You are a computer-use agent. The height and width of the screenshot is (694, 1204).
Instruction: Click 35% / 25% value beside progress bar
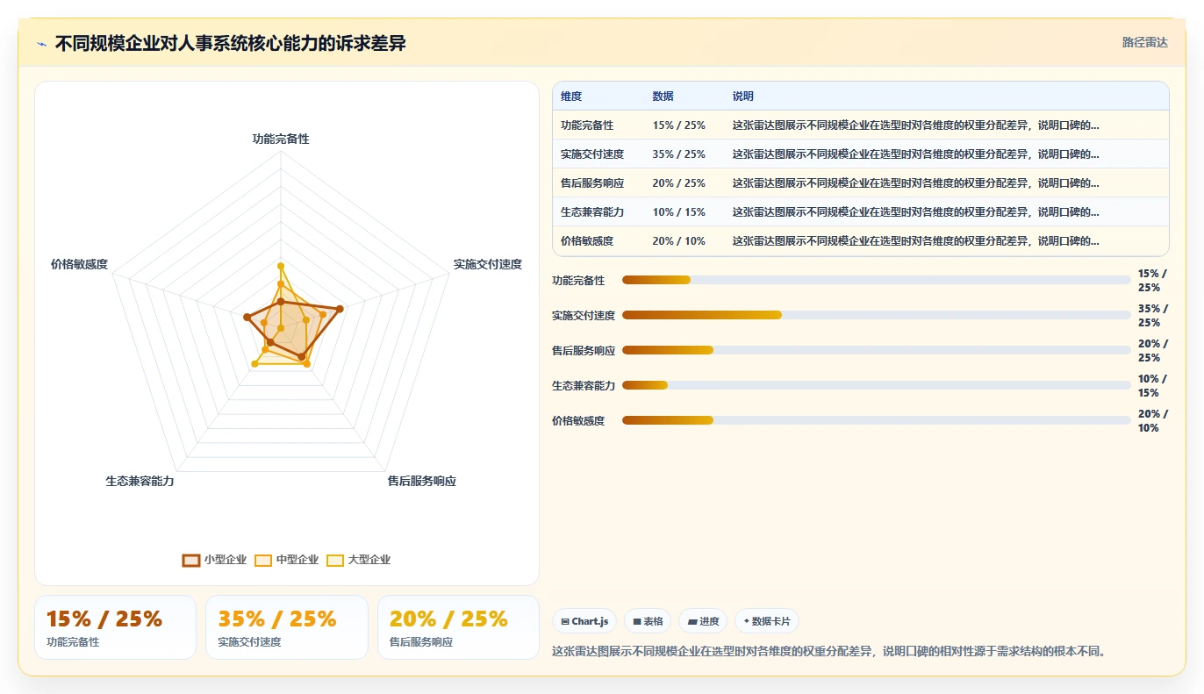pyautogui.click(x=1152, y=316)
